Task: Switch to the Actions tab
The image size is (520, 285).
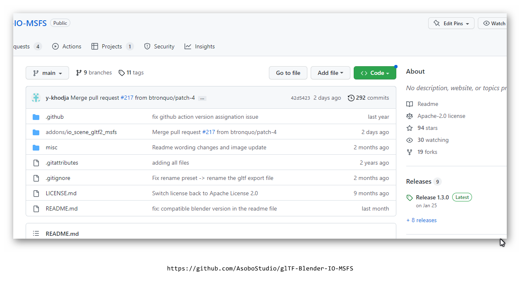Action: [x=67, y=47]
